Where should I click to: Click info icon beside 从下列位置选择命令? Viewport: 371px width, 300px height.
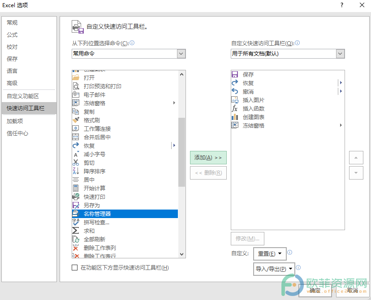(132, 43)
